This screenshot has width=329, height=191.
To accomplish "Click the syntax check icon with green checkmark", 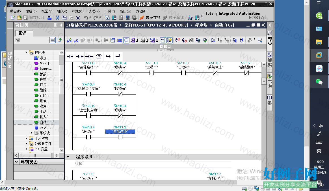I will pos(205,40).
